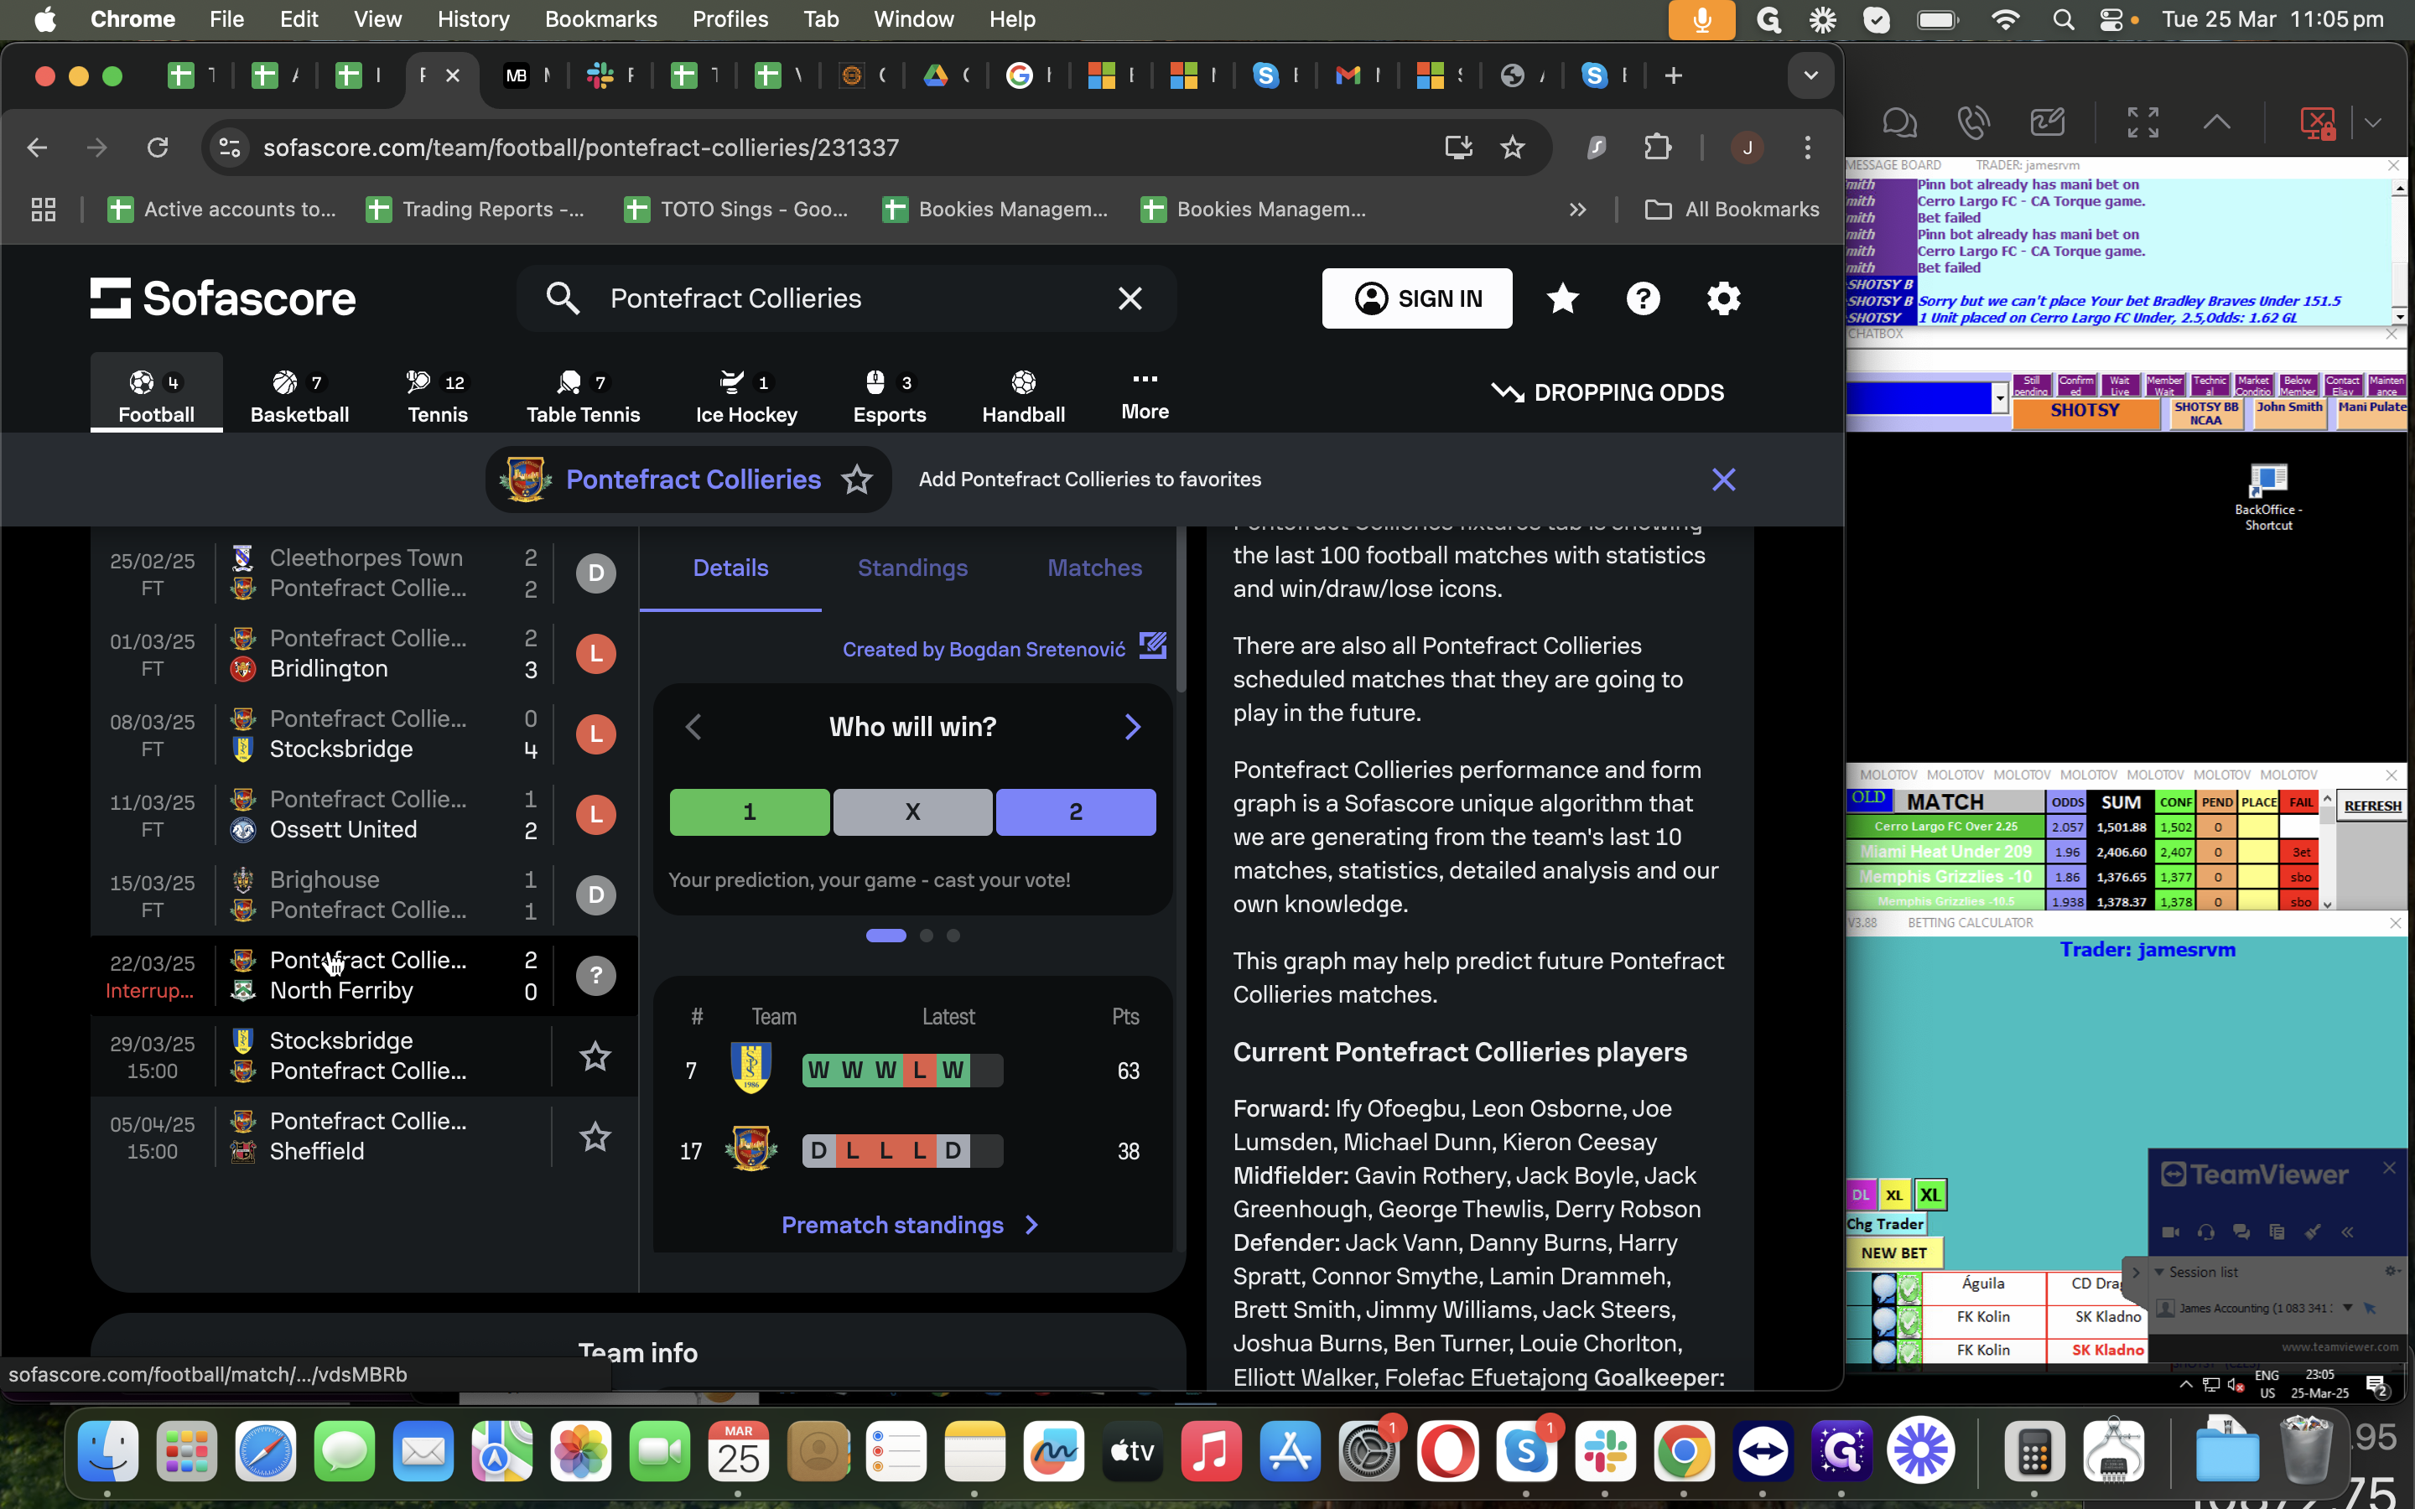Toggle favorite star for Sheffield 05/04/25 match

(x=595, y=1137)
